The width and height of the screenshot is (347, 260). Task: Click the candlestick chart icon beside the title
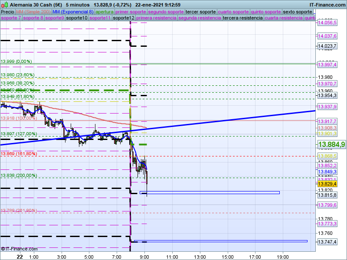[4, 5]
